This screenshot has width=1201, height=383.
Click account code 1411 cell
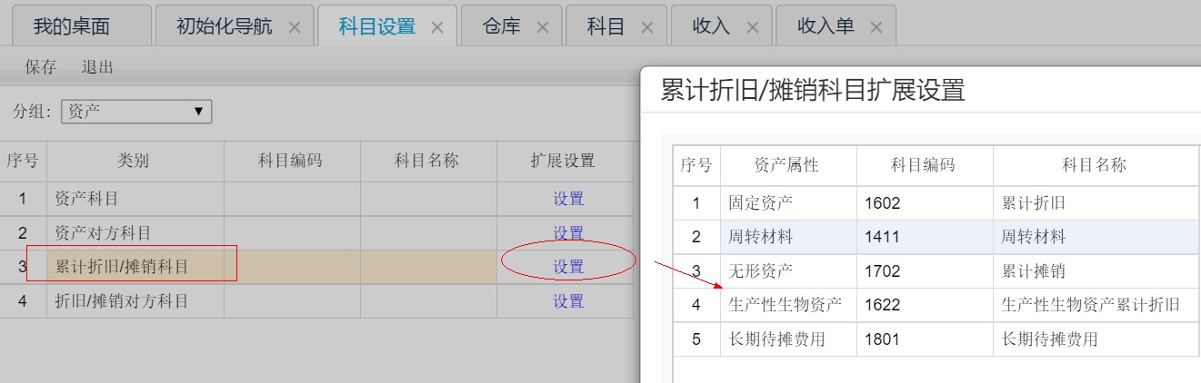point(925,237)
